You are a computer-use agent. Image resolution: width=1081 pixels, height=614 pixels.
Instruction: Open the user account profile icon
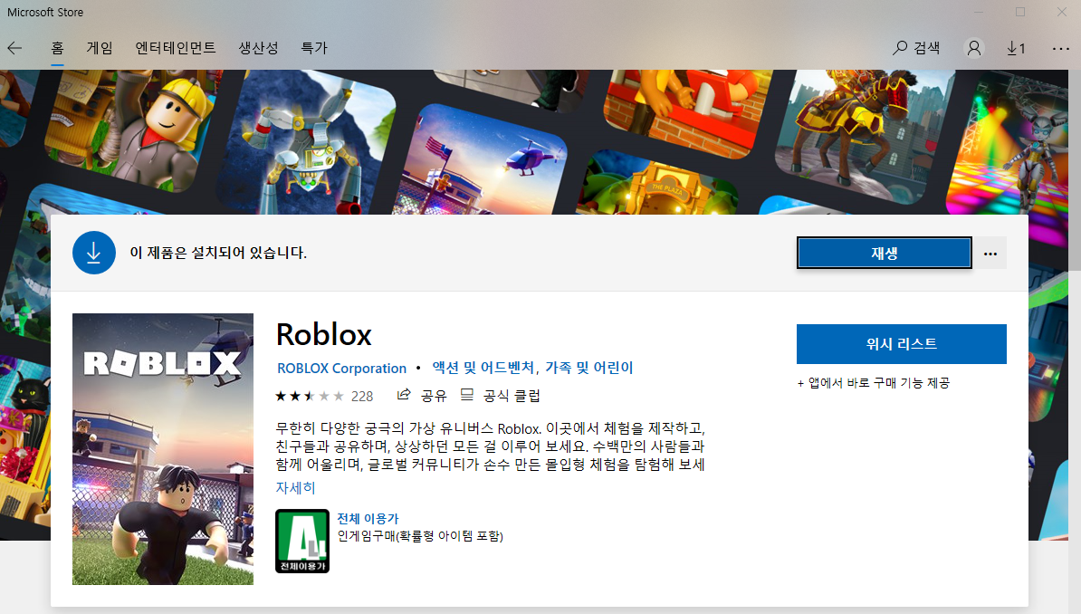[974, 48]
